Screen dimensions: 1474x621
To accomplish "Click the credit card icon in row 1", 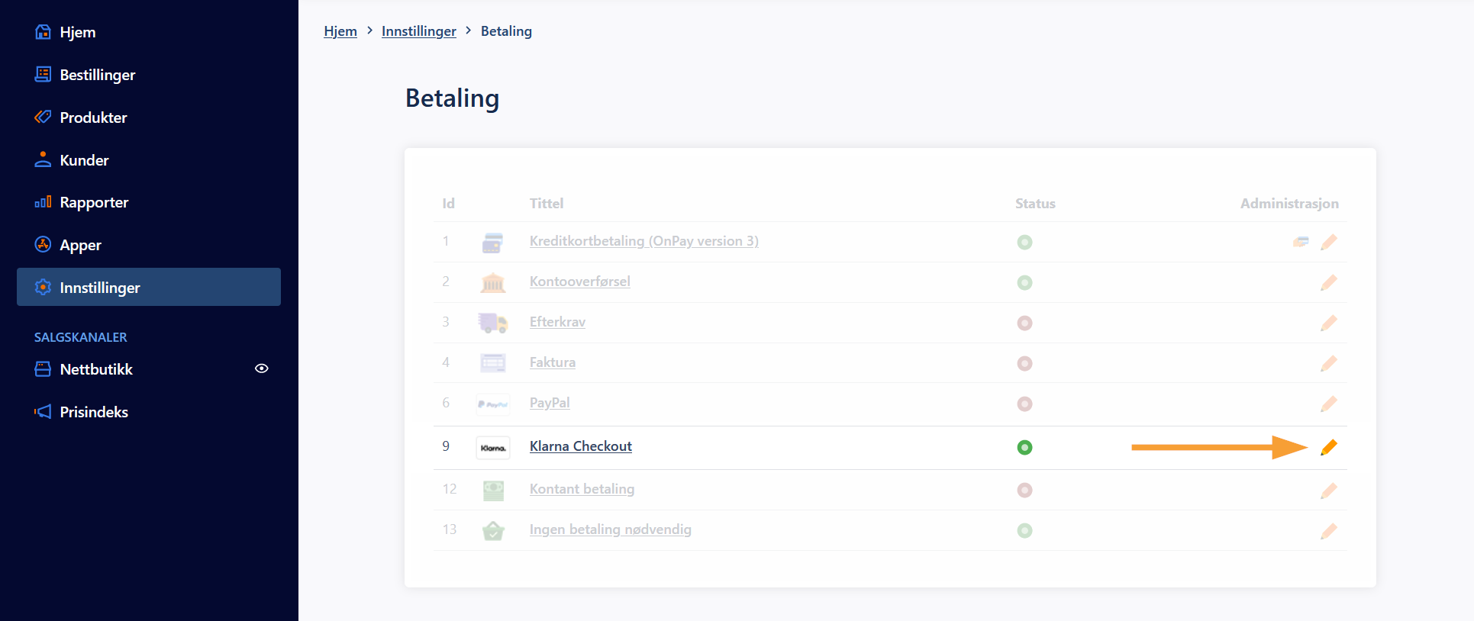I will point(493,243).
